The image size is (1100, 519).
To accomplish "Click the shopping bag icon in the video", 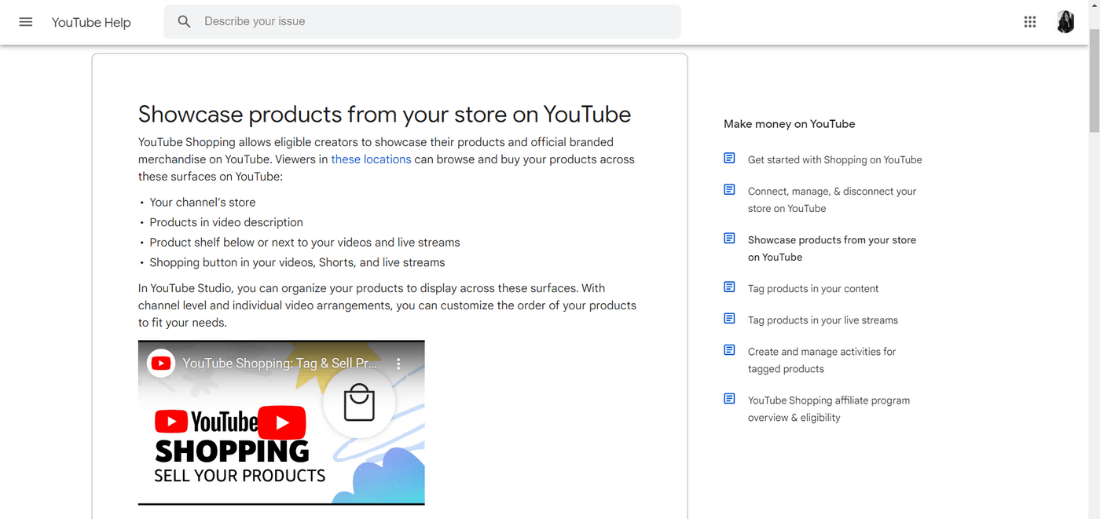I will click(359, 402).
